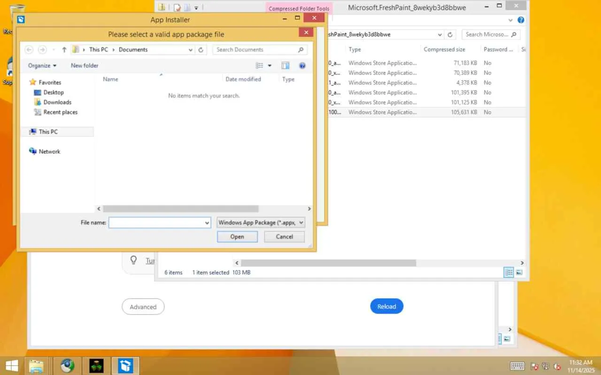
Task: Open the Customize Quick Access Toolbar dropdown
Action: point(196,7)
